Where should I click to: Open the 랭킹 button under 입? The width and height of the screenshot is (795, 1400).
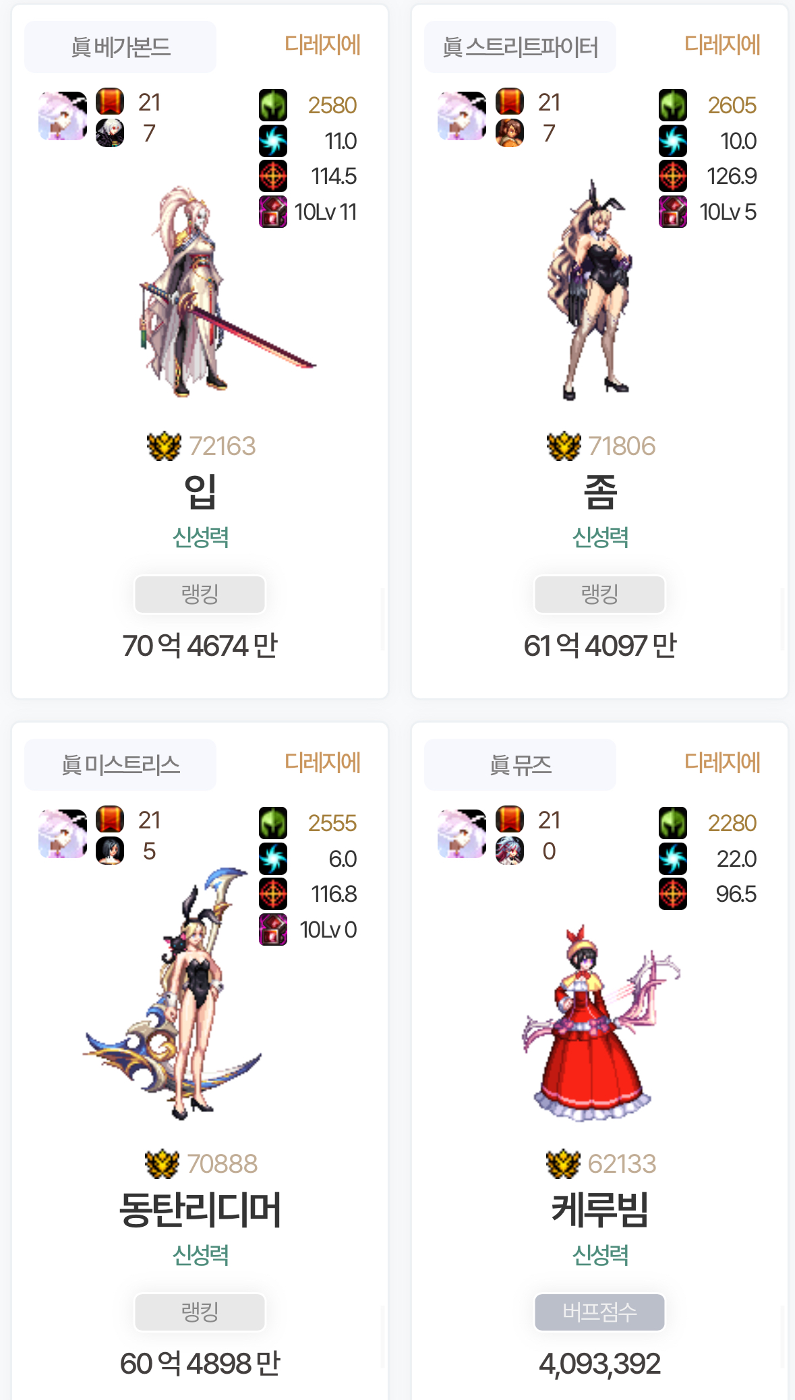200,595
